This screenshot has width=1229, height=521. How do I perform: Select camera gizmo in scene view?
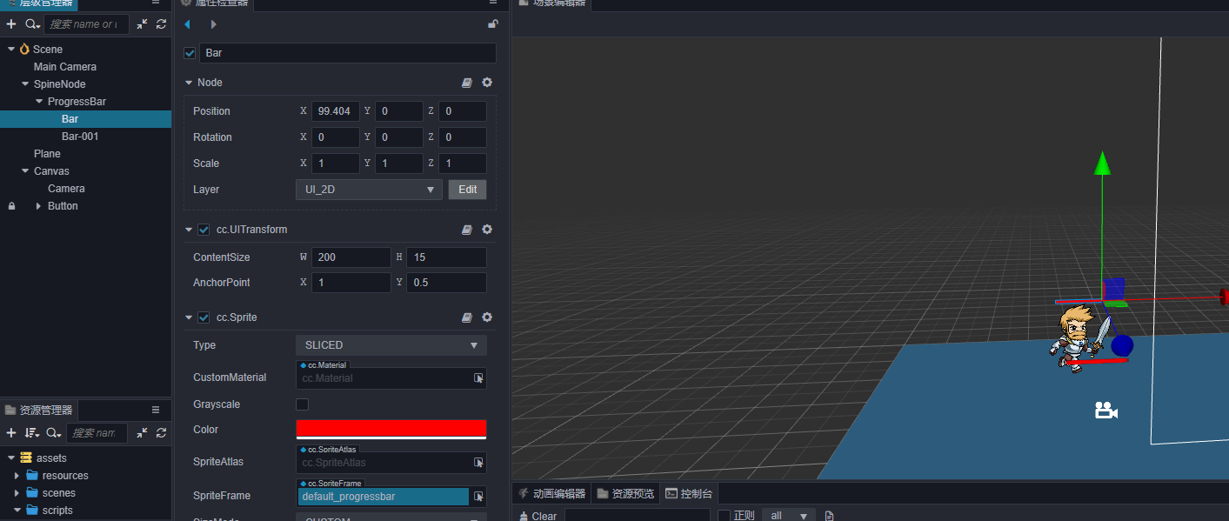coord(1105,410)
